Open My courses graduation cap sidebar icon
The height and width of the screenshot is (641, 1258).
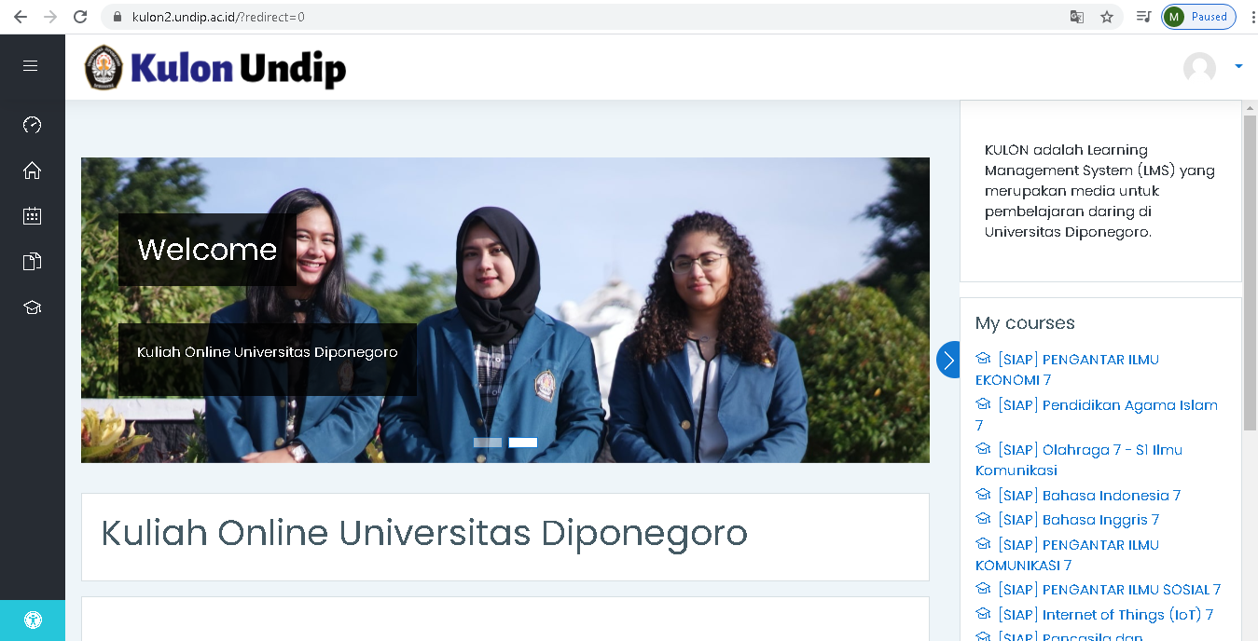click(32, 307)
